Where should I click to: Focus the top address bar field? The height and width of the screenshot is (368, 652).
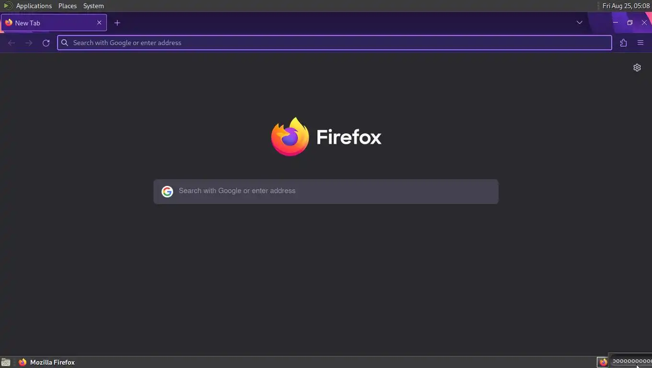[x=335, y=43]
